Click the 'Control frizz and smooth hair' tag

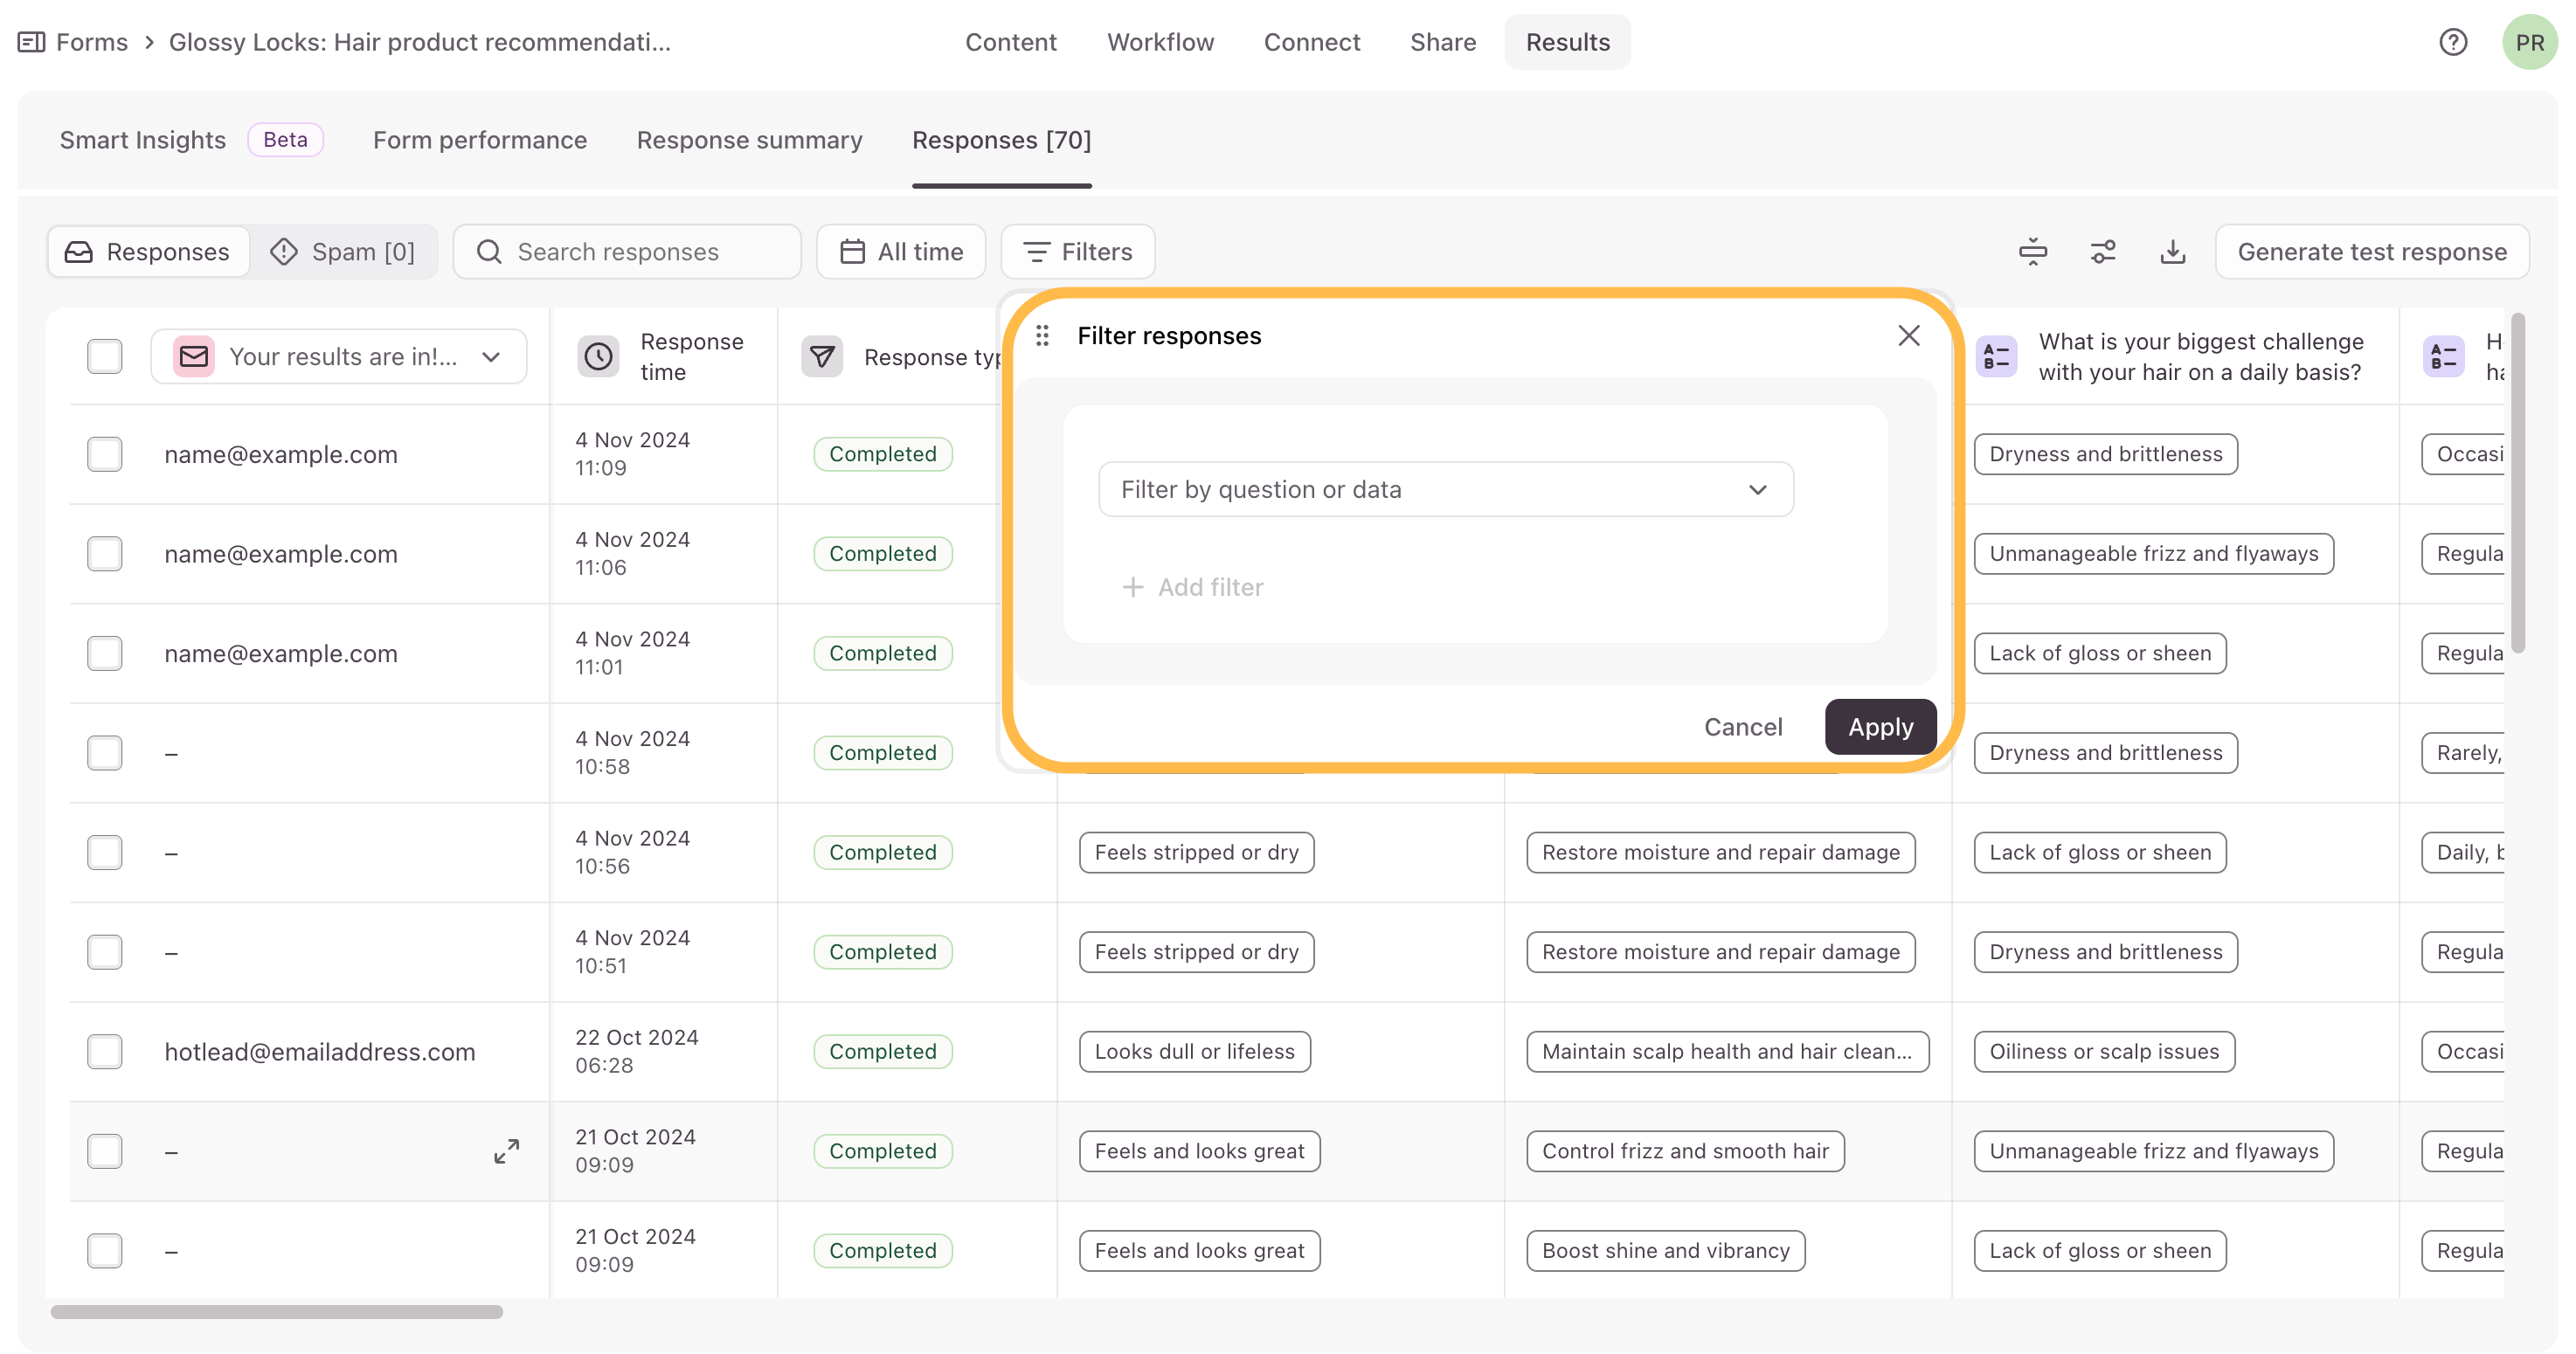pos(1685,1151)
